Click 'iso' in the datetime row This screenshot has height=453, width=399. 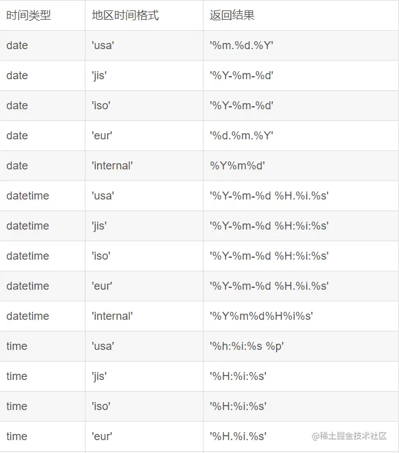[x=101, y=256]
